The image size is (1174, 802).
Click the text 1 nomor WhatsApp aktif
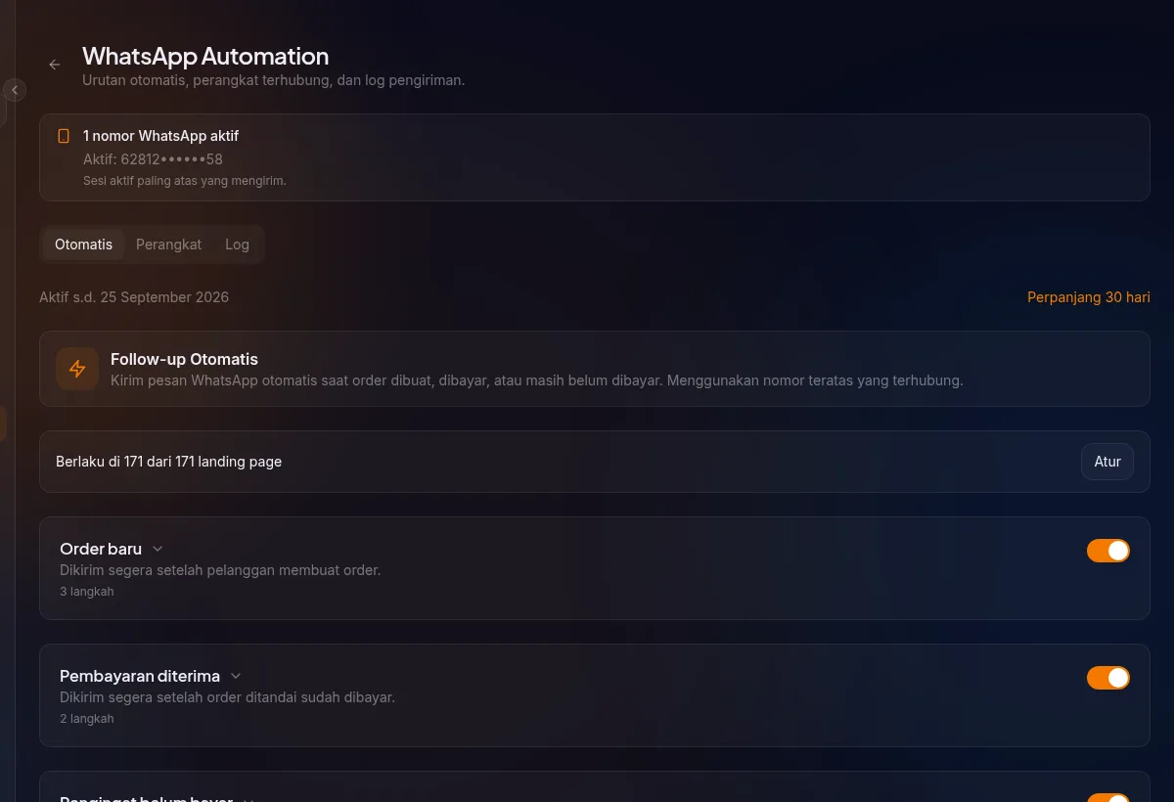pos(160,136)
